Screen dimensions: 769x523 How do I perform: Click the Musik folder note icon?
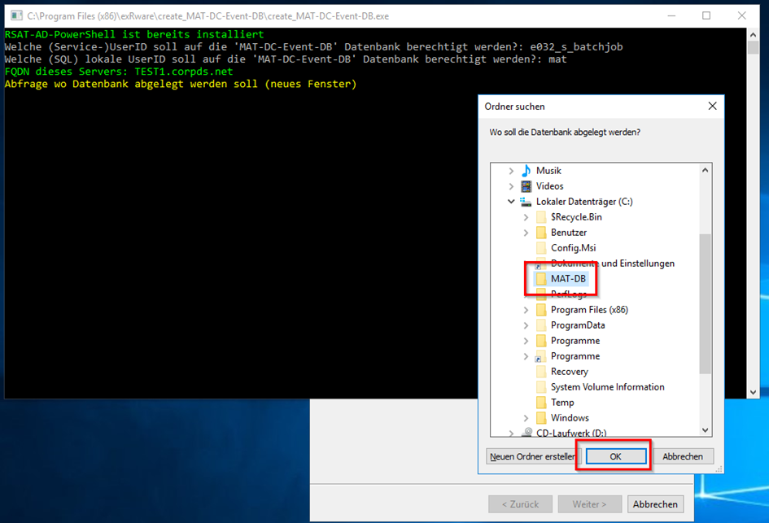coord(527,171)
